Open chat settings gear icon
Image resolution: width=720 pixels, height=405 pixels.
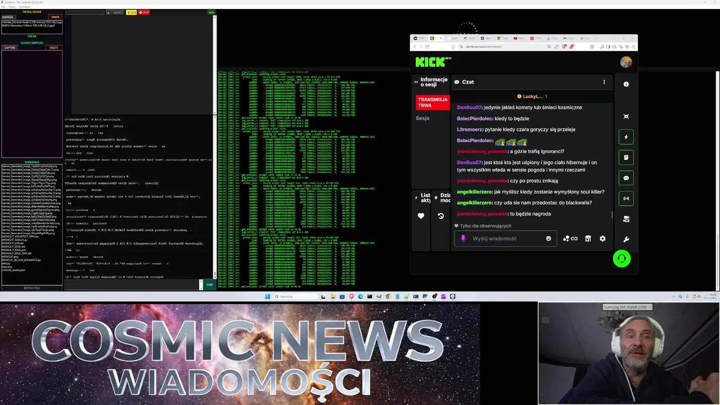(x=602, y=238)
